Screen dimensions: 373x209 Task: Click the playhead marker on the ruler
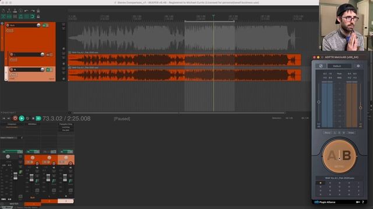pos(213,16)
